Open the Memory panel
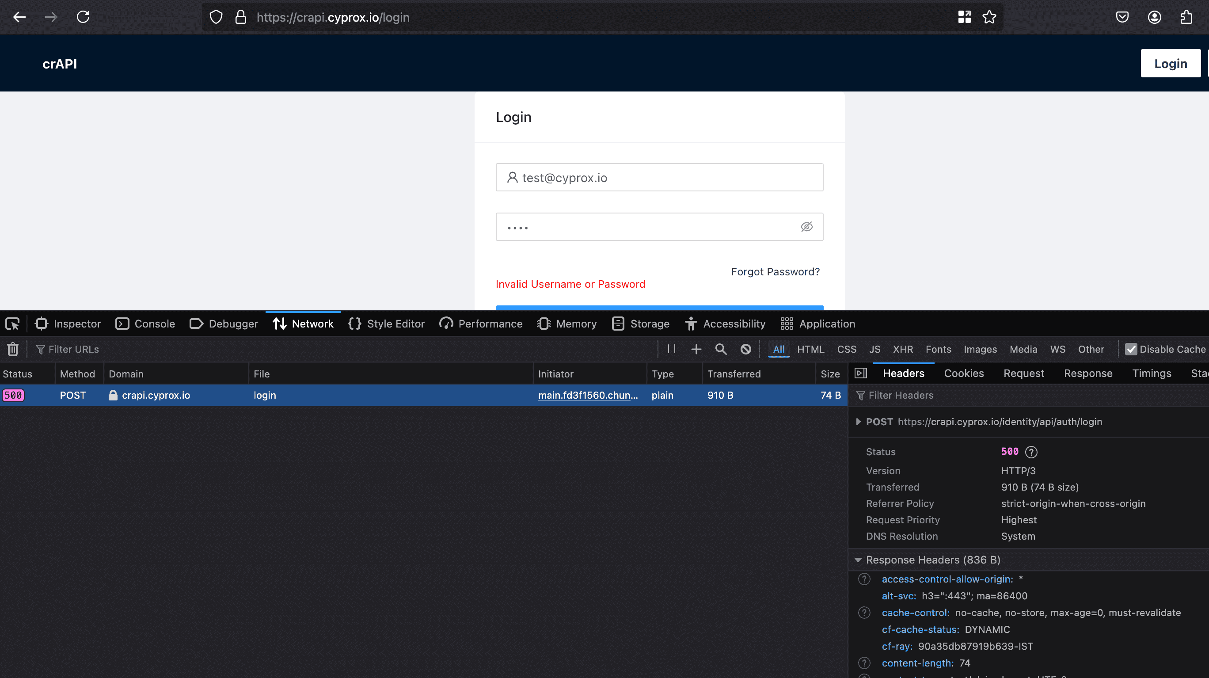1209x678 pixels. 566,324
